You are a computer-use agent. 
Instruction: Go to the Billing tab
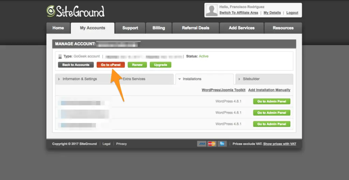159,28
